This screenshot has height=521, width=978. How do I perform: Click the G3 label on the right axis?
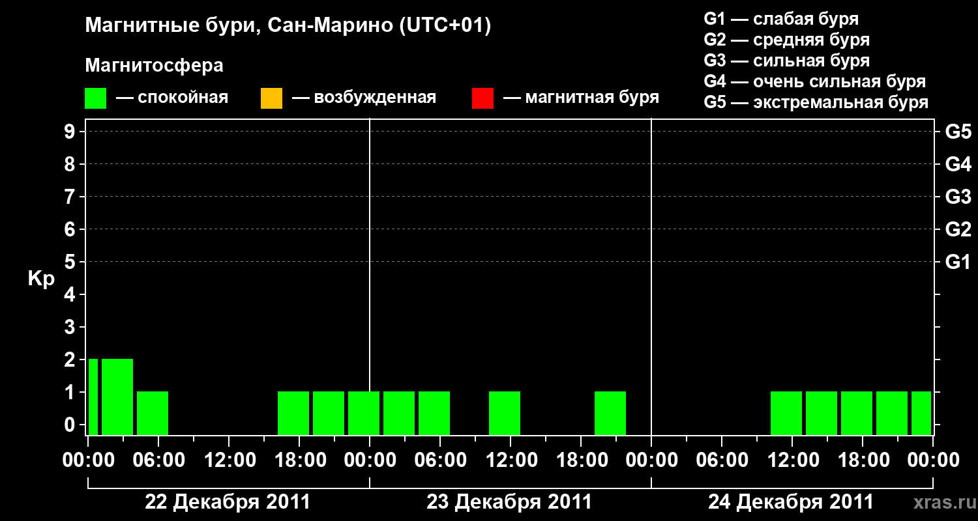958,197
